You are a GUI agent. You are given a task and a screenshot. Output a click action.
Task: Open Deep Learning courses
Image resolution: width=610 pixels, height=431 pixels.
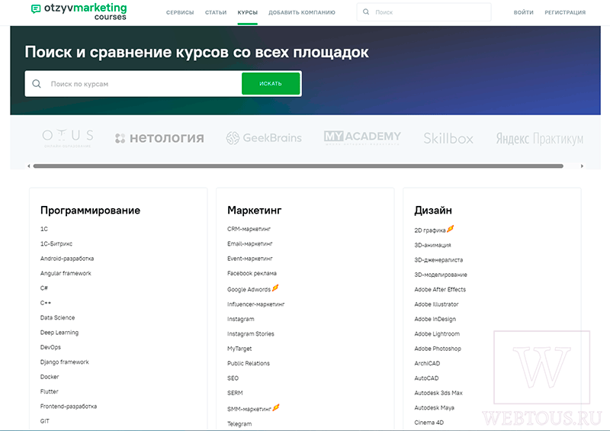coord(59,333)
